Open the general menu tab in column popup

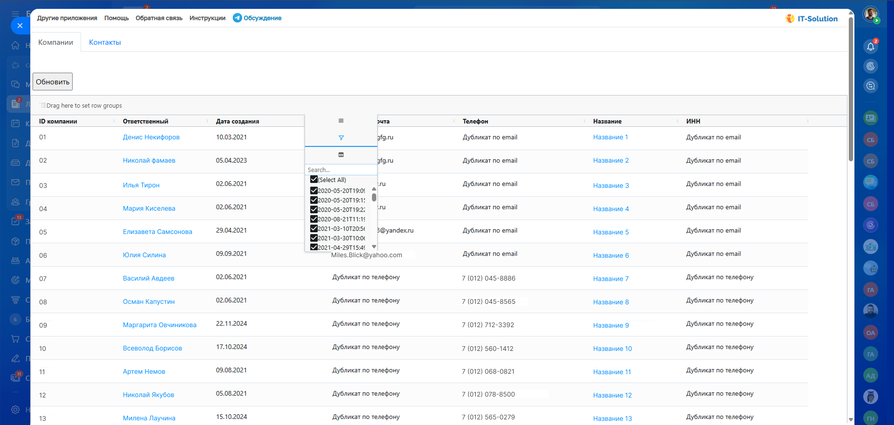pyautogui.click(x=341, y=121)
